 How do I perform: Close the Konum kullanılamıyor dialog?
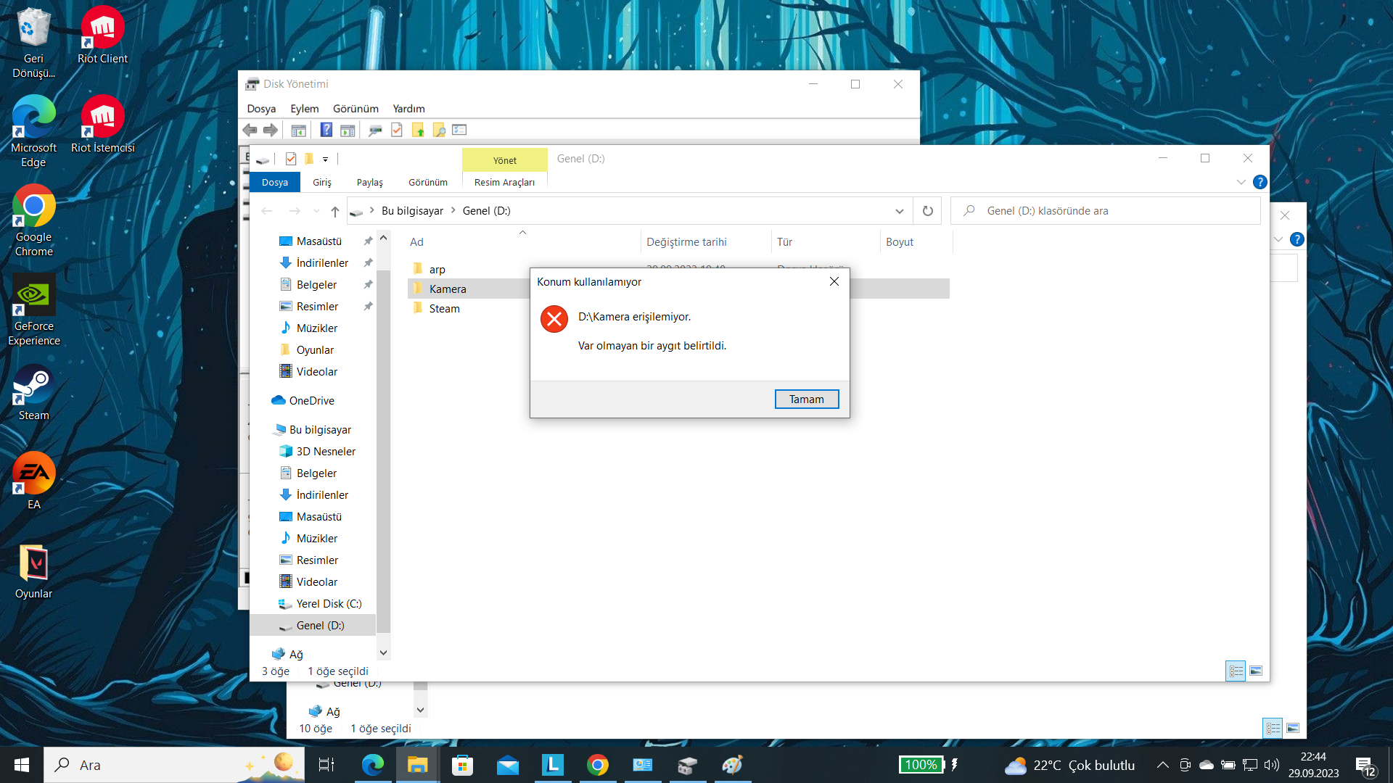click(834, 281)
